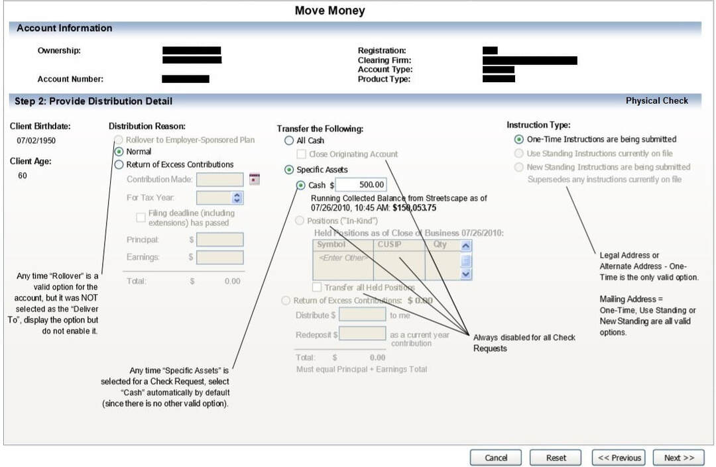Screen dimensions: 716x467
Task: Select the Cash radio button
Action: tap(301, 185)
